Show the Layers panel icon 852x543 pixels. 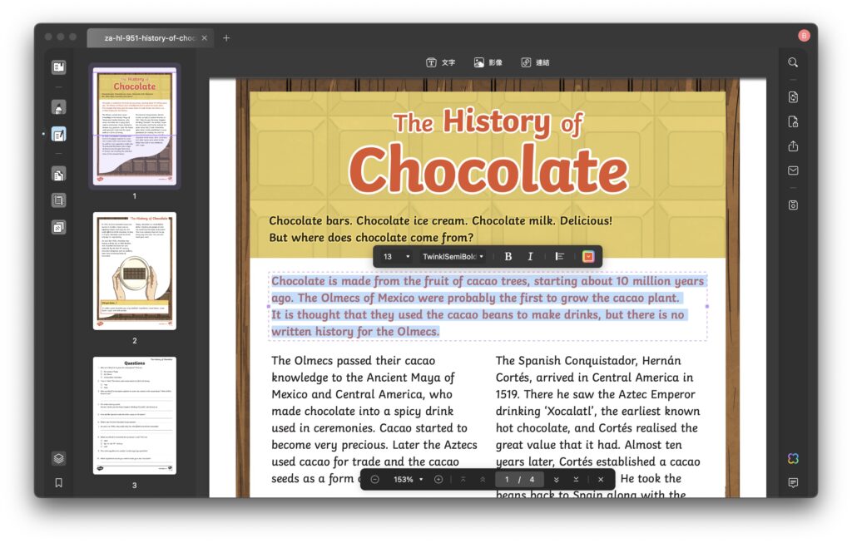pyautogui.click(x=59, y=458)
